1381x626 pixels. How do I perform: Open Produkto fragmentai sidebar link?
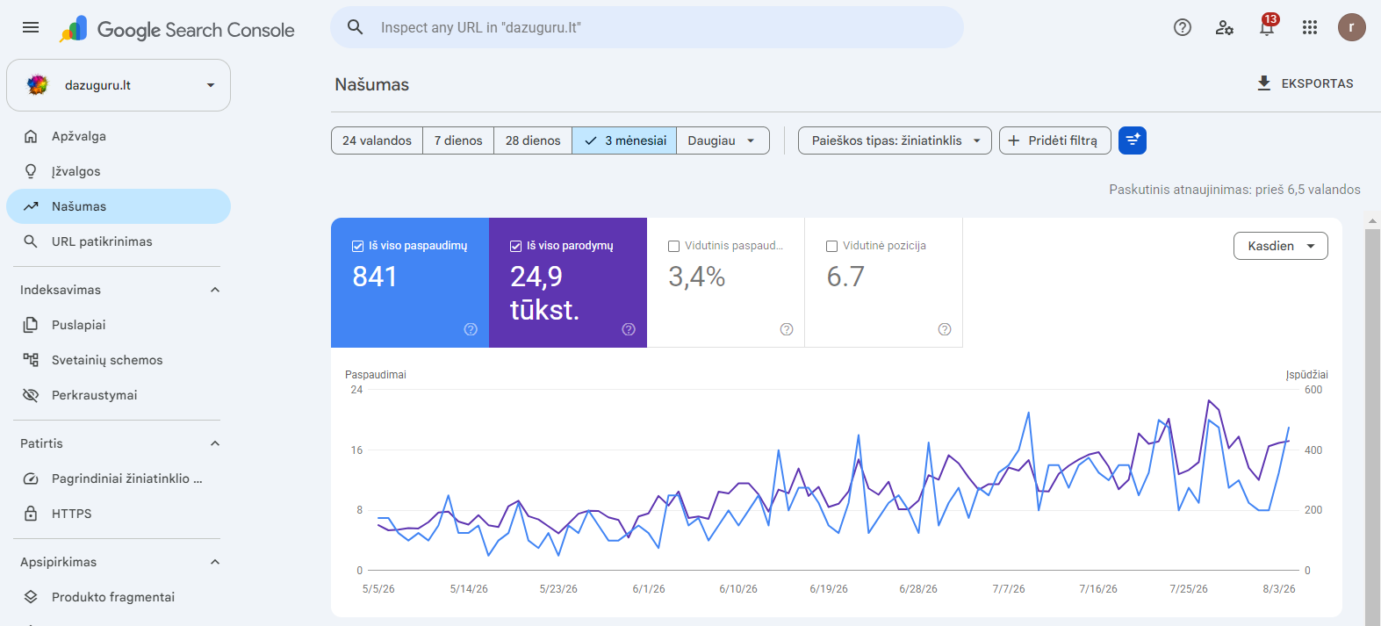[119, 597]
